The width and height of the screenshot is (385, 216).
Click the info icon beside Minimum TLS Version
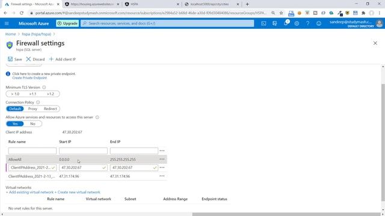pyautogui.click(x=44, y=87)
